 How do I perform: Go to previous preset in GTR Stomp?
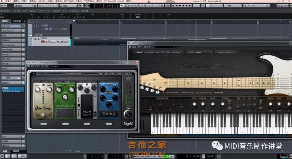(101, 74)
